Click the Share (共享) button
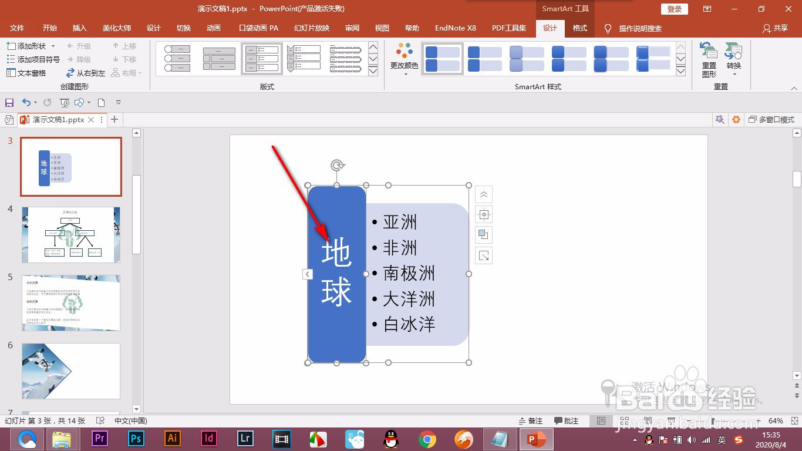The width and height of the screenshot is (802, 451). [775, 28]
